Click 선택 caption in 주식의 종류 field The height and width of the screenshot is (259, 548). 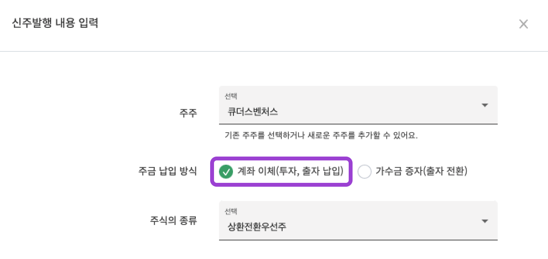pyautogui.click(x=231, y=211)
